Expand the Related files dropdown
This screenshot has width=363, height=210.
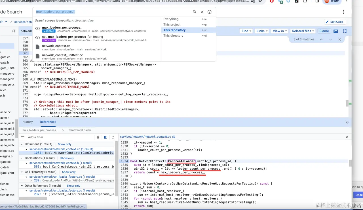point(303,31)
